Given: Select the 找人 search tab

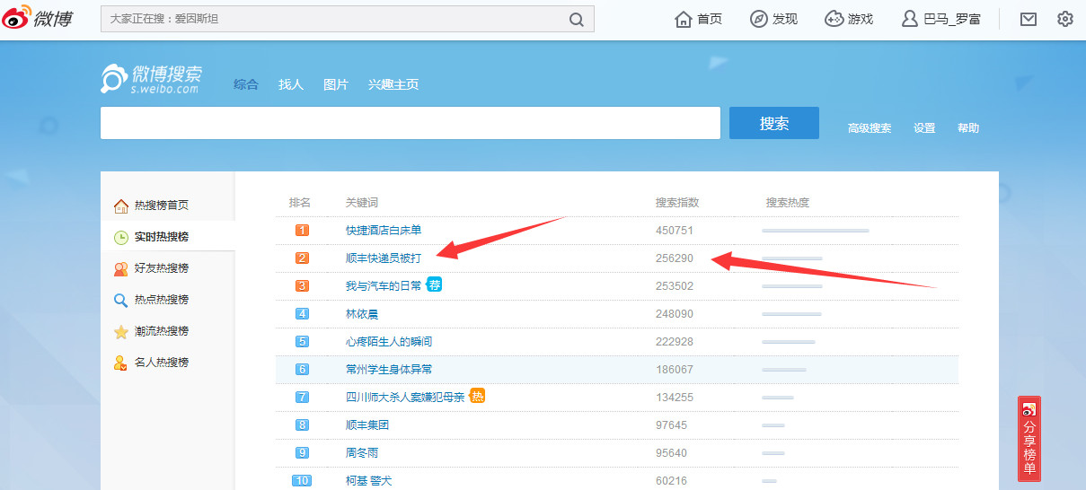Looking at the screenshot, I should pyautogui.click(x=291, y=84).
